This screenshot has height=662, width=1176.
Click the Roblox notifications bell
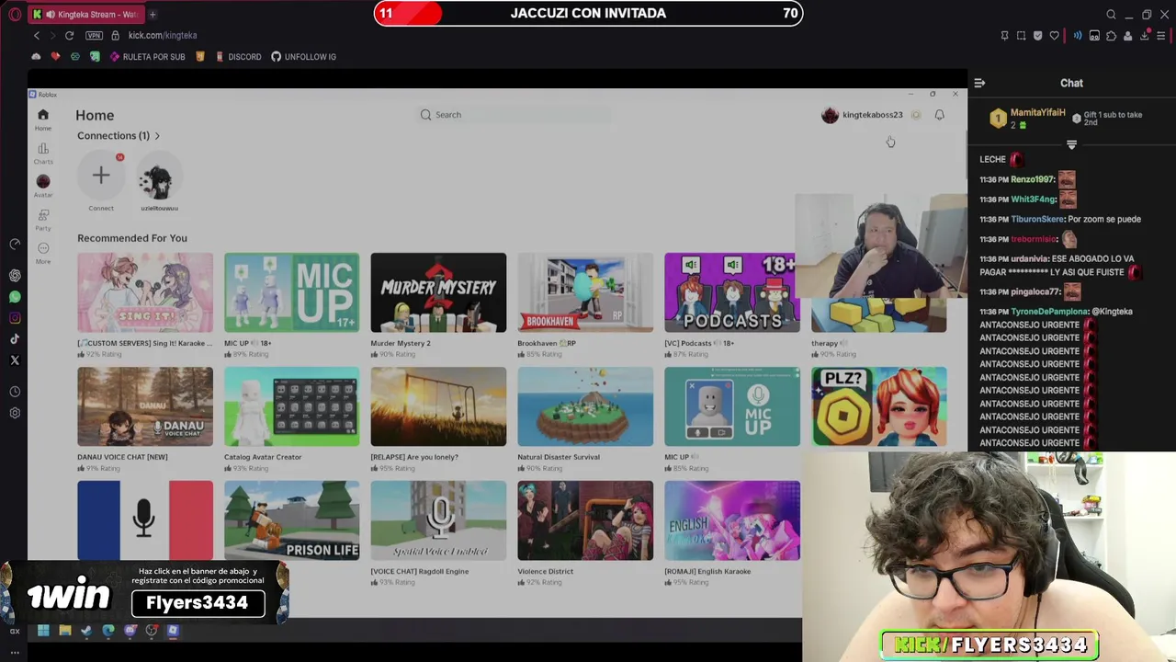(939, 115)
